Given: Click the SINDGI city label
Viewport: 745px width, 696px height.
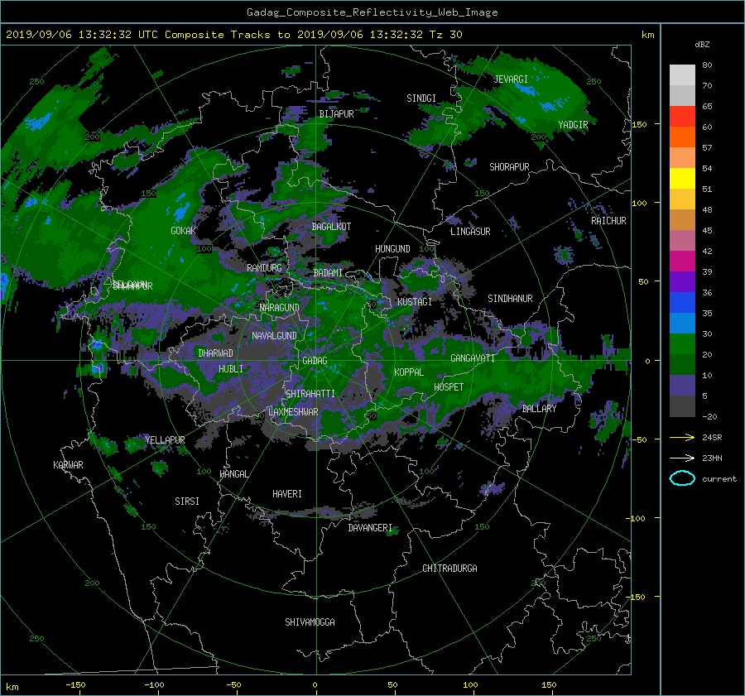Looking at the screenshot, I should (x=421, y=98).
